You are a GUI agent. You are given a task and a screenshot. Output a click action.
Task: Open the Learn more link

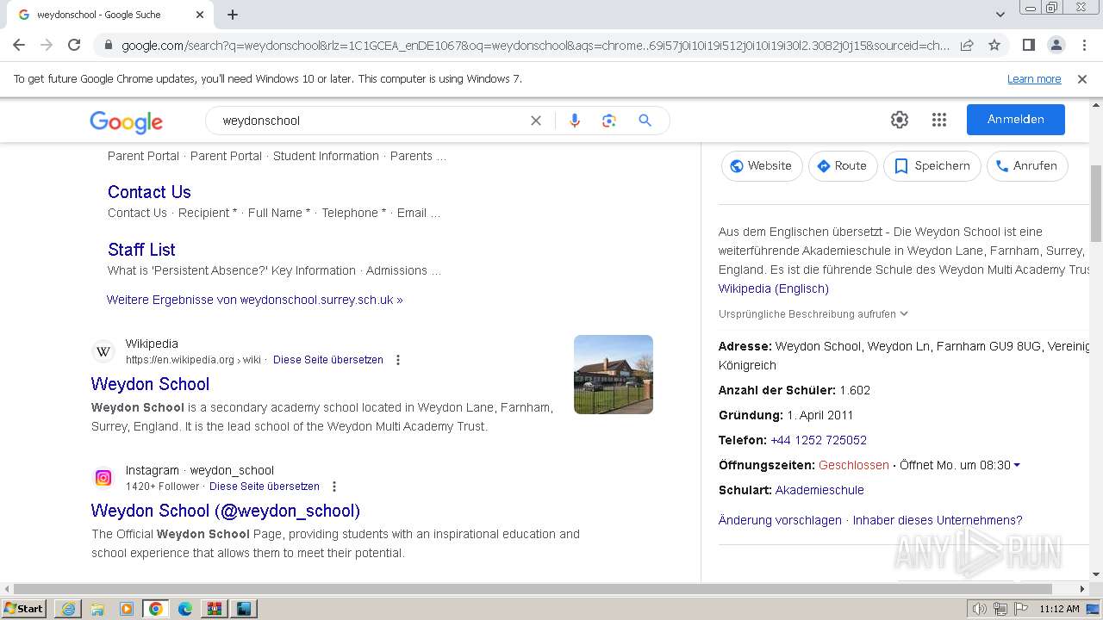point(1034,79)
